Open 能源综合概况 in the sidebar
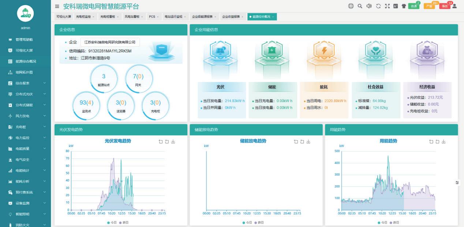 (x=25, y=61)
